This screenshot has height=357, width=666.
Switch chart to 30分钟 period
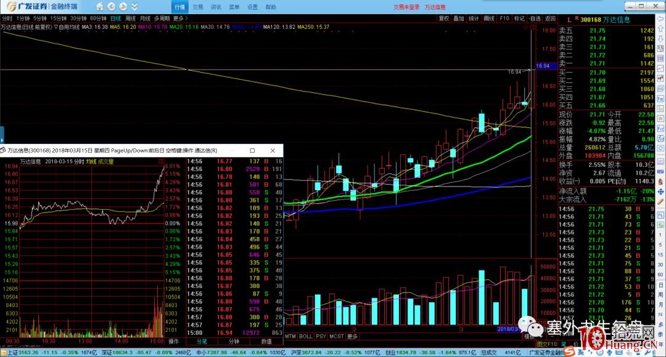78,18
